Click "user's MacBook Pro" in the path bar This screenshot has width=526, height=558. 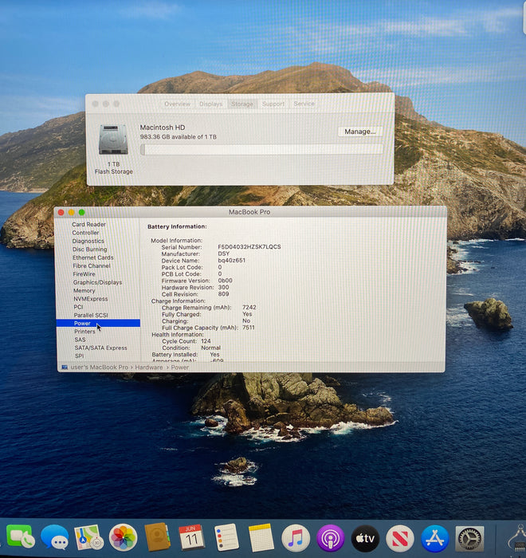point(100,367)
